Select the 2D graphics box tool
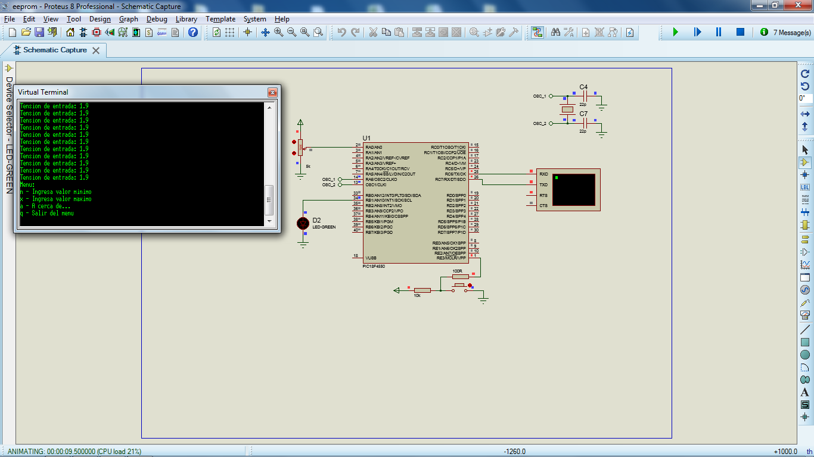 tap(805, 342)
